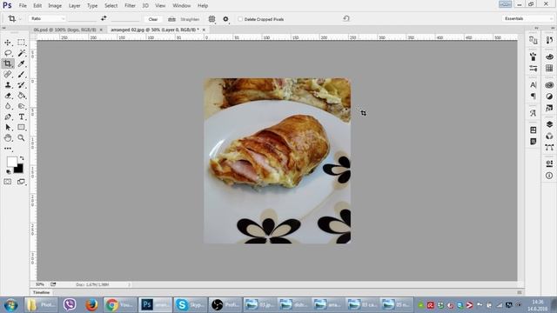The height and width of the screenshot is (313, 557).
Task: Open crop overlay grid options
Action: click(x=211, y=19)
